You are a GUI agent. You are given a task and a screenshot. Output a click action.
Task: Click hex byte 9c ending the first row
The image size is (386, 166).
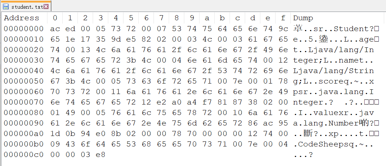[283, 29]
